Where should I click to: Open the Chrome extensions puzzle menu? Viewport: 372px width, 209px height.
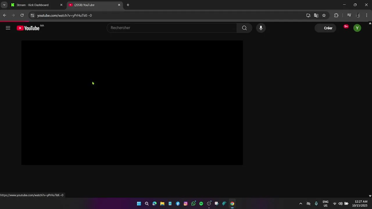(336, 15)
